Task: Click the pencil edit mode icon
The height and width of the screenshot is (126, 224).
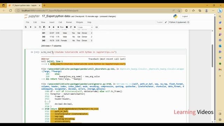Action: [166, 22]
